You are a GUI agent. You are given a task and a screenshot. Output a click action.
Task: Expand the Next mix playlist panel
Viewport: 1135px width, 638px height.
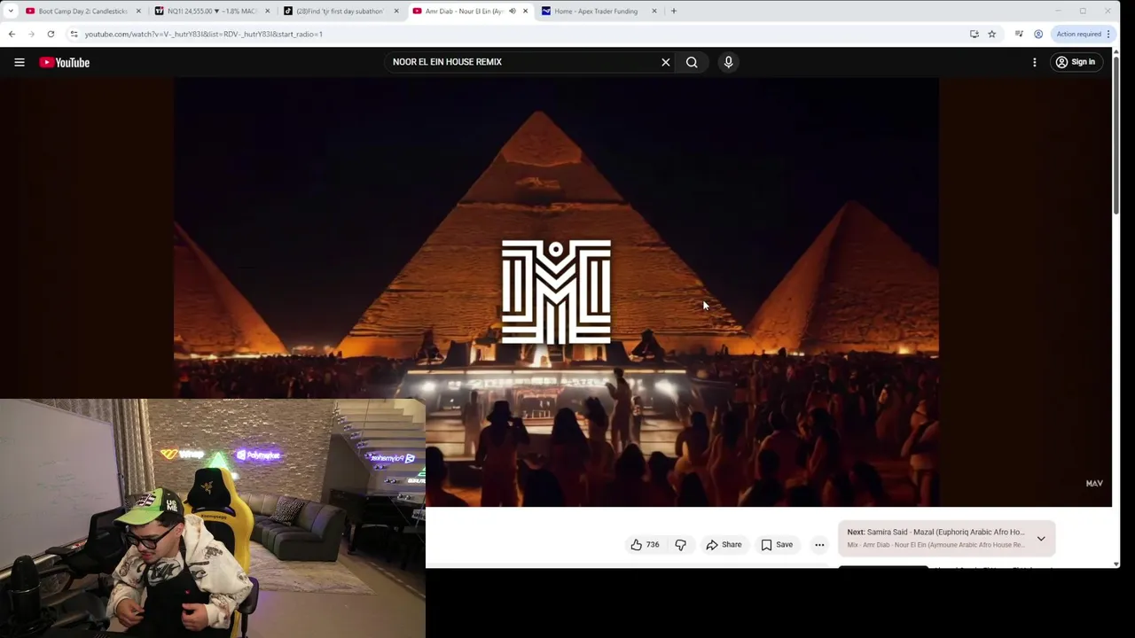(x=1041, y=538)
